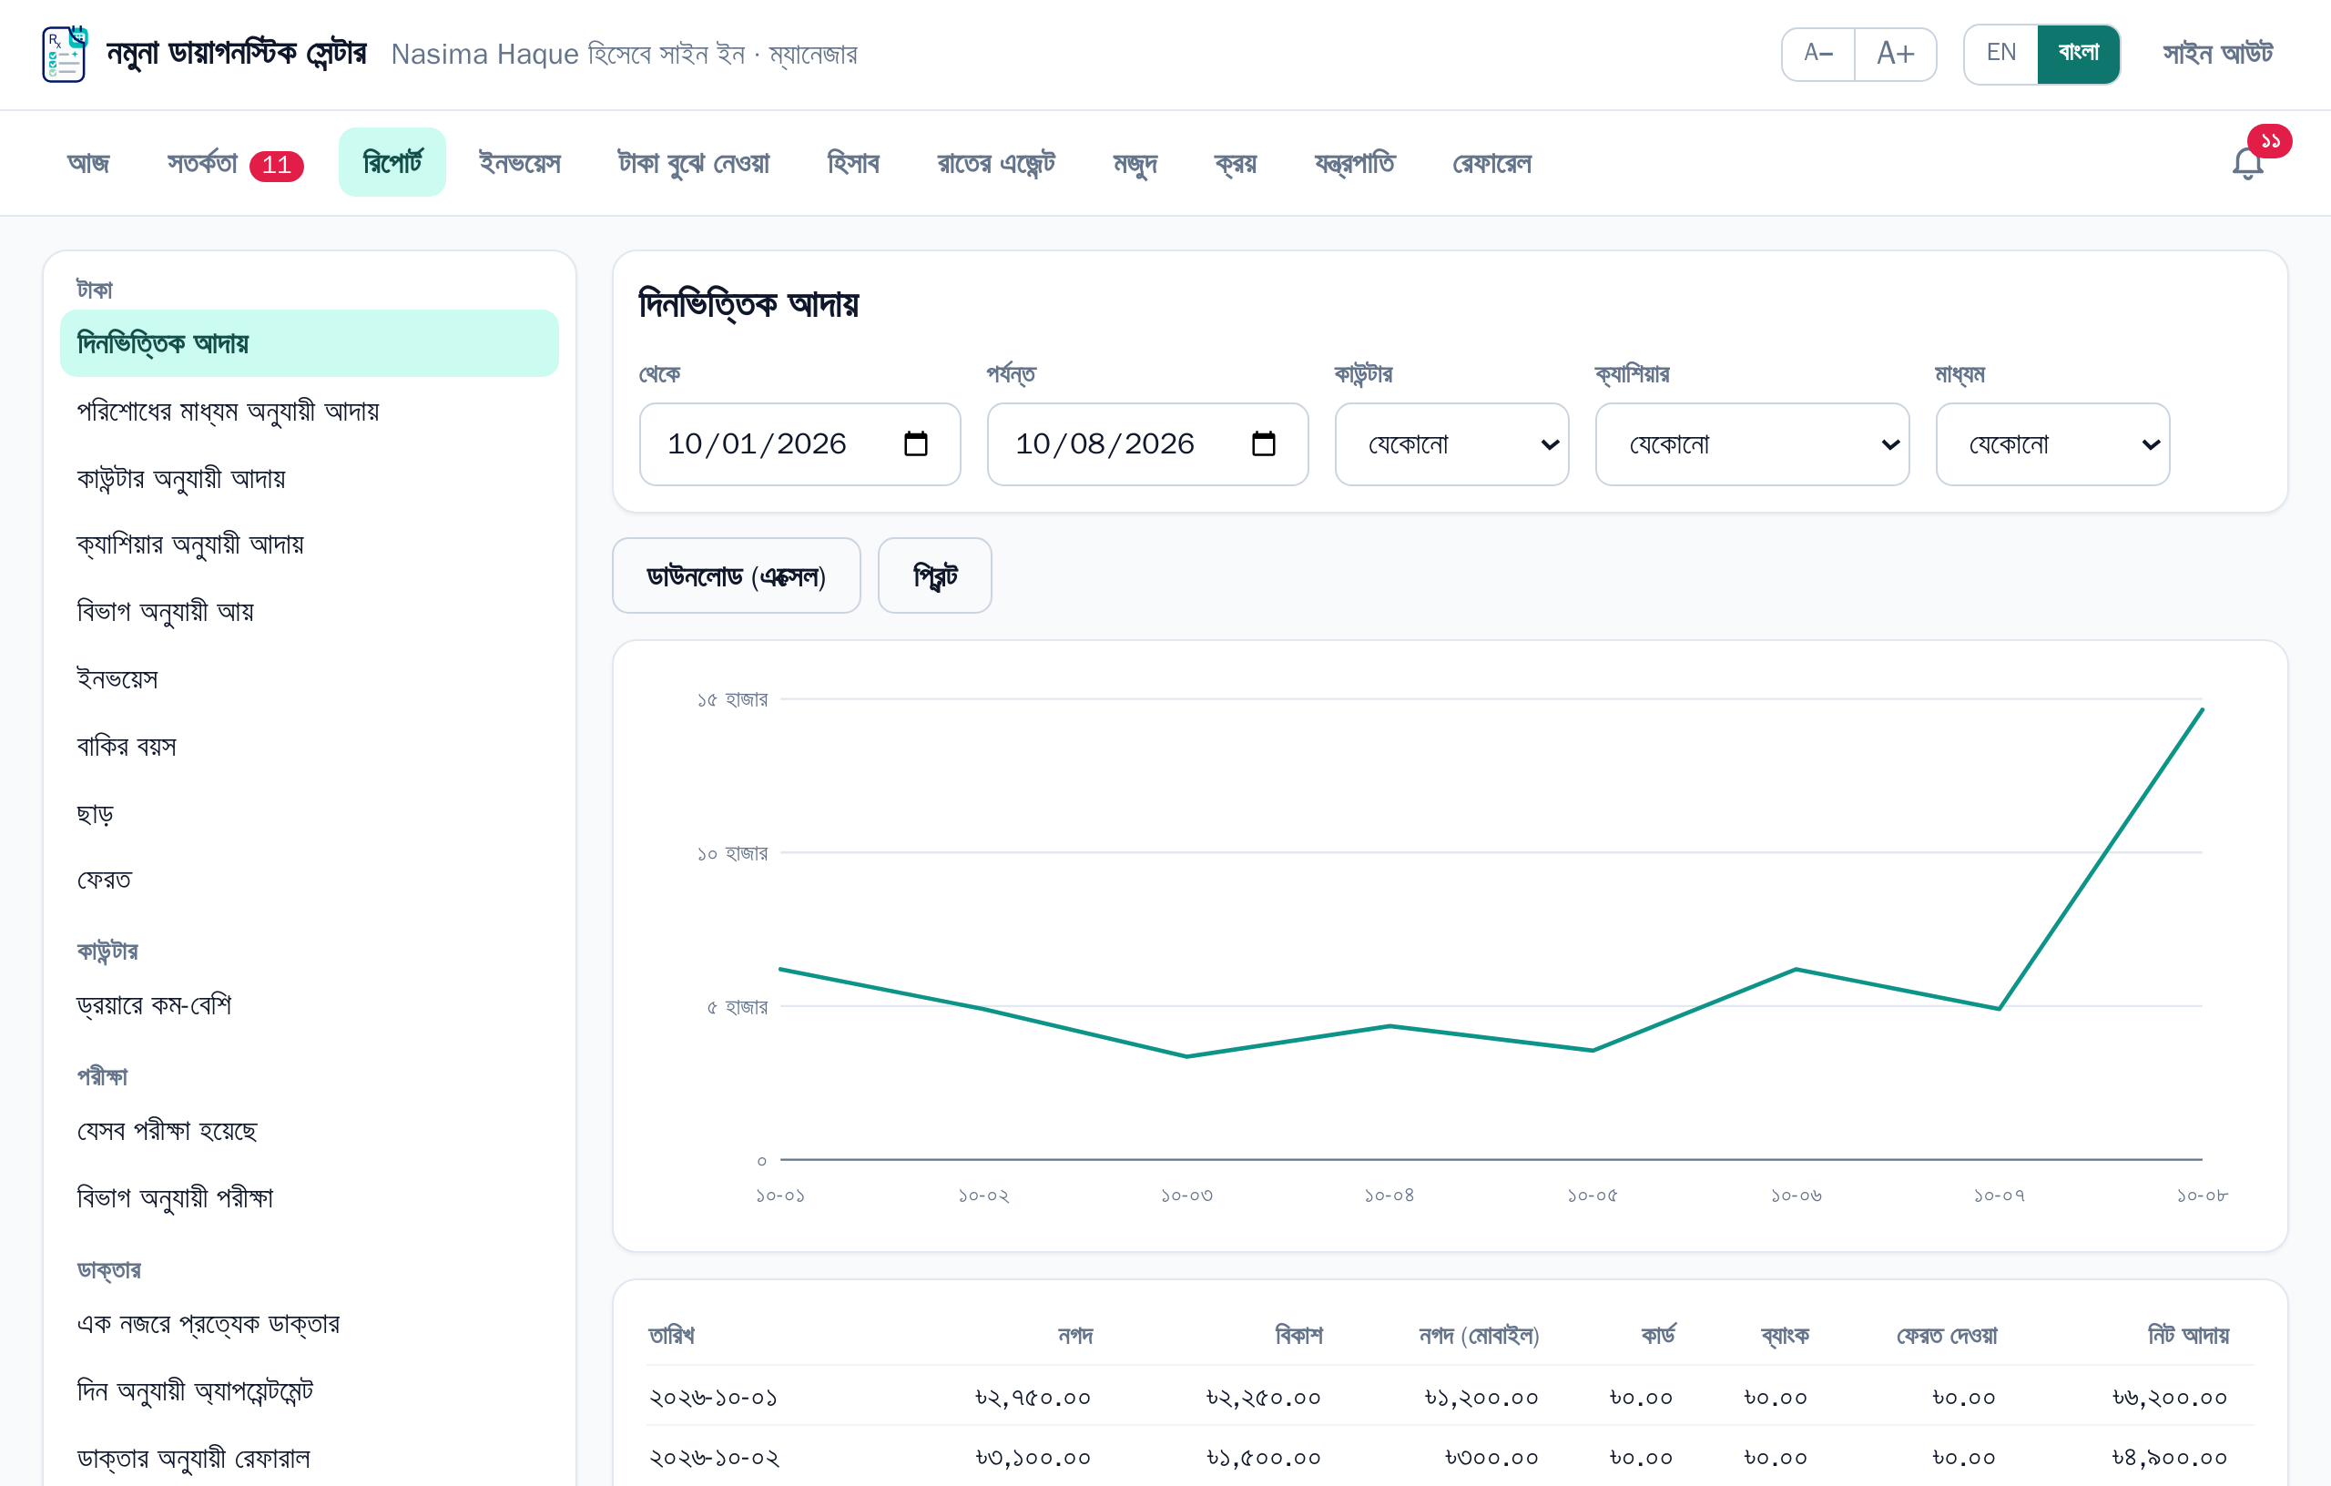Open the ফেরত report
The width and height of the screenshot is (2331, 1486).
pyautogui.click(x=309, y=880)
